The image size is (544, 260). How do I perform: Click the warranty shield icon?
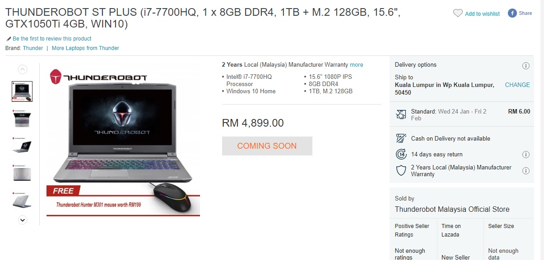401,170
